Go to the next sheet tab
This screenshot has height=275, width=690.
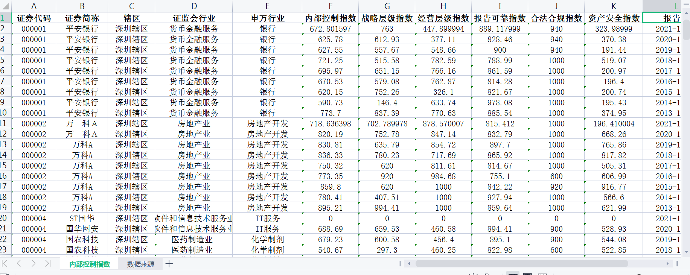(34, 264)
